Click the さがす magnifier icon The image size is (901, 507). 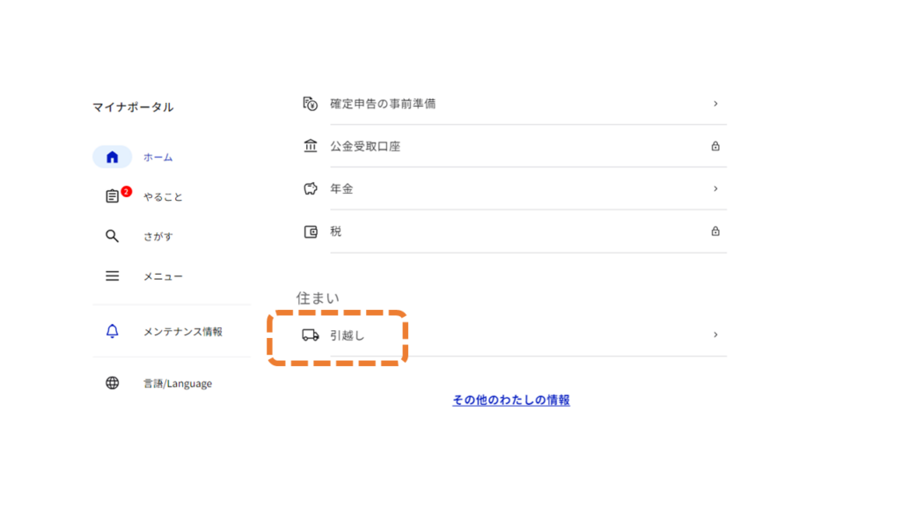(112, 236)
